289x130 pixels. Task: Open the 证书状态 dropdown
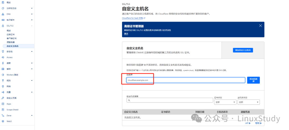[225, 102]
